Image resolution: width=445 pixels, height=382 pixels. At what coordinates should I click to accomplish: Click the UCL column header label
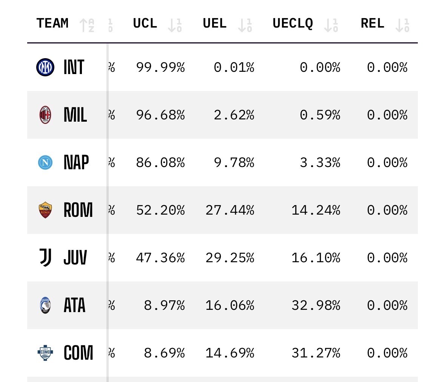145,23
